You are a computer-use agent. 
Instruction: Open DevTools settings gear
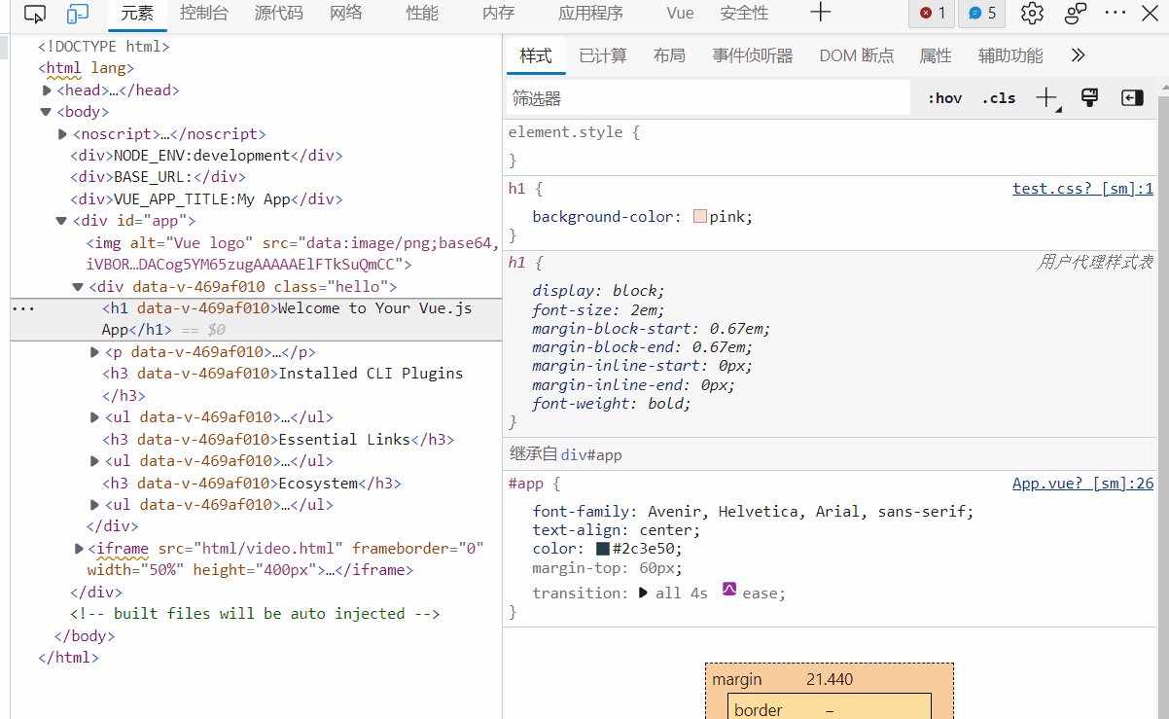(x=1032, y=14)
